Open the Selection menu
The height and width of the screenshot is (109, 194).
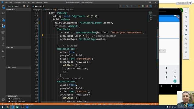(x=17, y=2)
